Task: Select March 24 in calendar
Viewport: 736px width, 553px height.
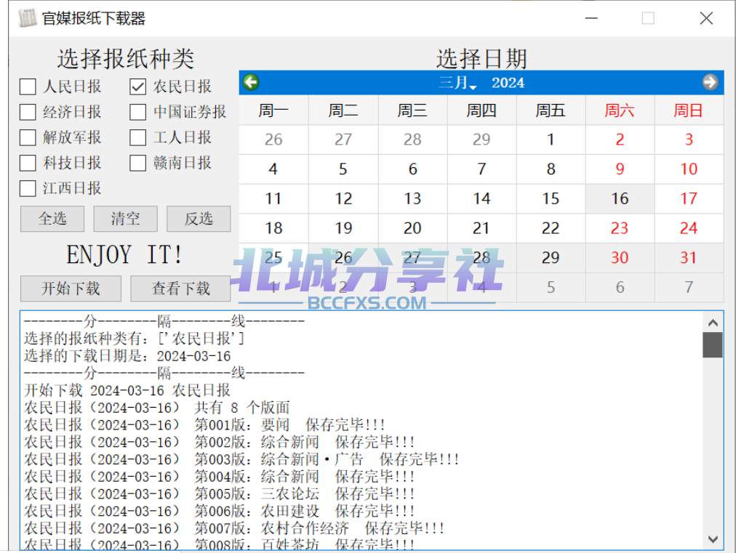Action: coord(689,228)
